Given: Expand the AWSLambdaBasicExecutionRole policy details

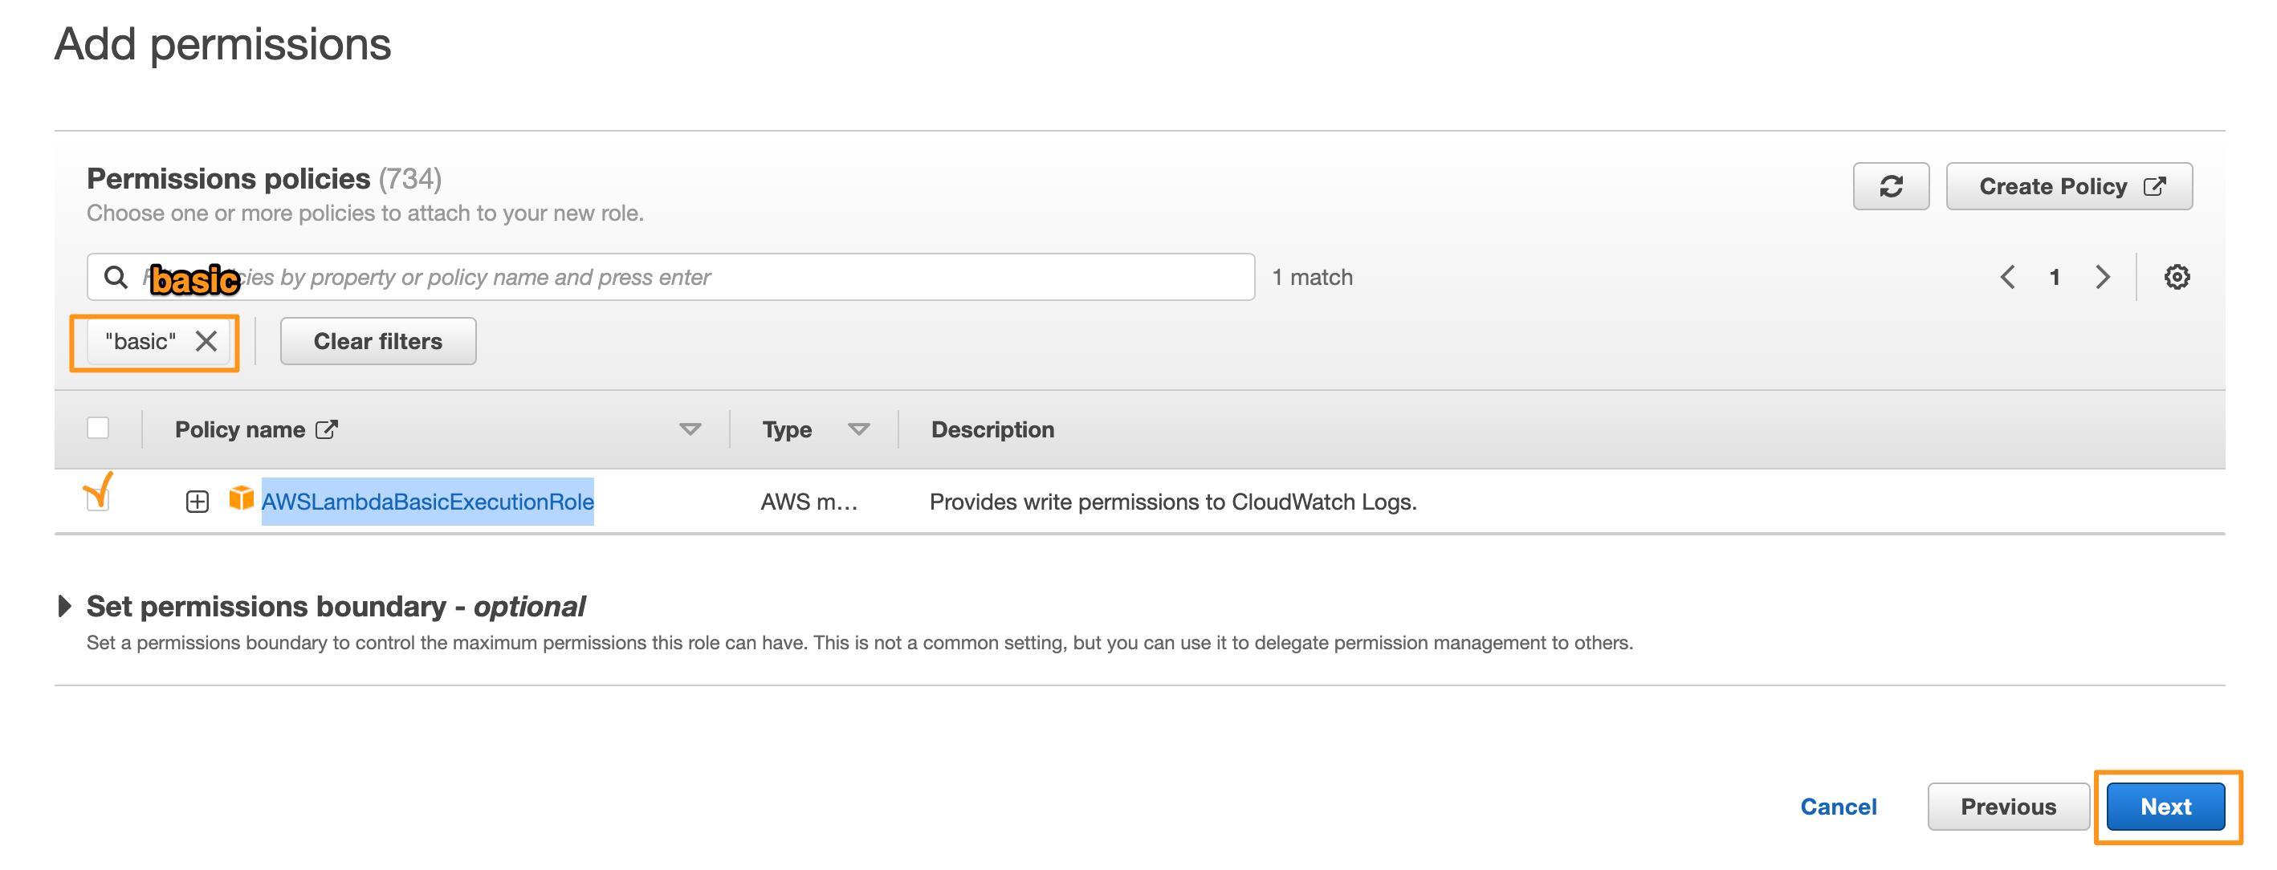Looking at the screenshot, I should [196, 501].
